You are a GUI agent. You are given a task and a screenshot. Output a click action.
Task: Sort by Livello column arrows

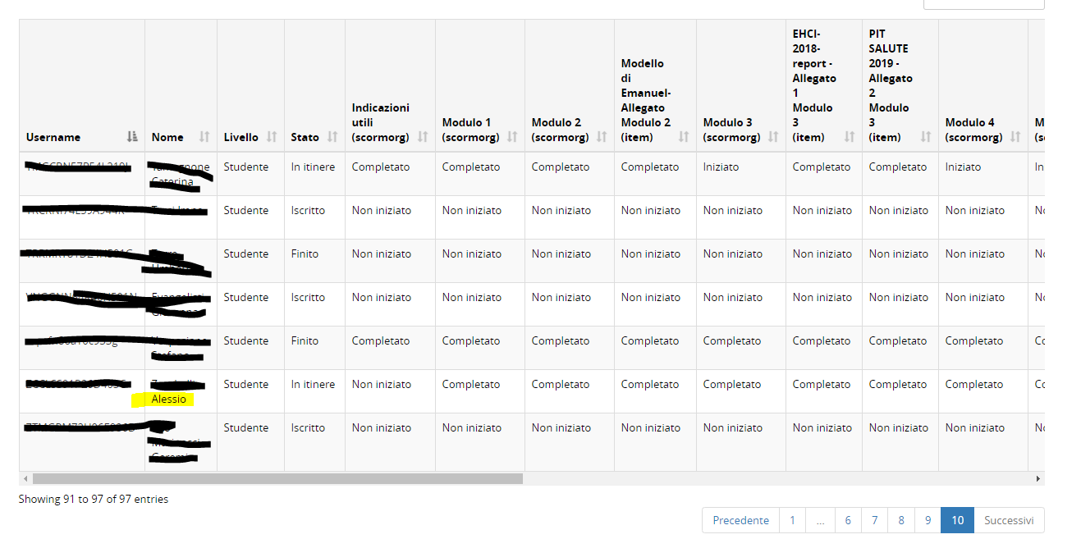tap(272, 137)
